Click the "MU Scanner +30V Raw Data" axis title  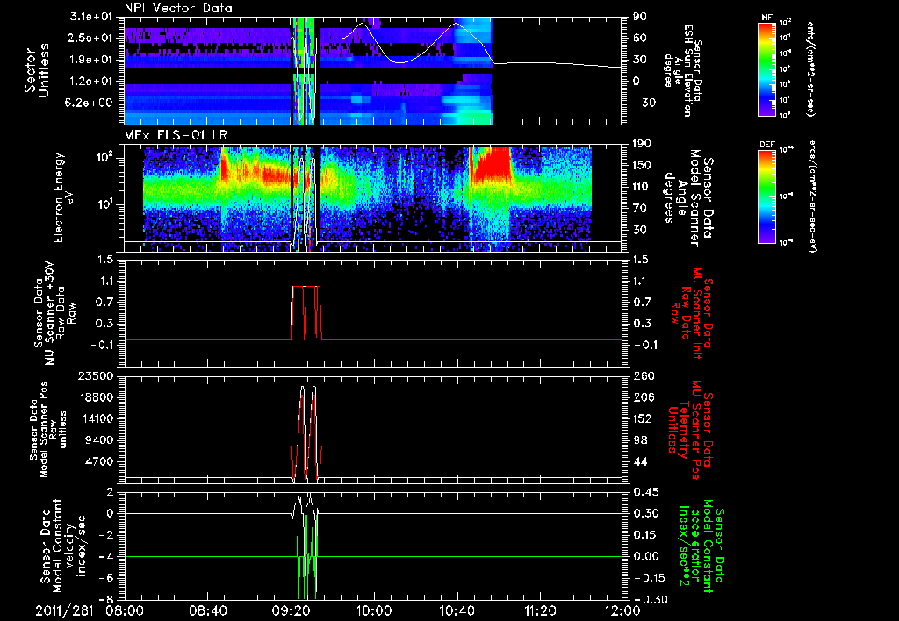point(55,313)
